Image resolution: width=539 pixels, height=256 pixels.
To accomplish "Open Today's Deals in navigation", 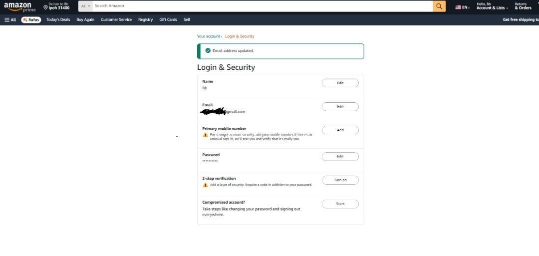I will (x=58, y=19).
